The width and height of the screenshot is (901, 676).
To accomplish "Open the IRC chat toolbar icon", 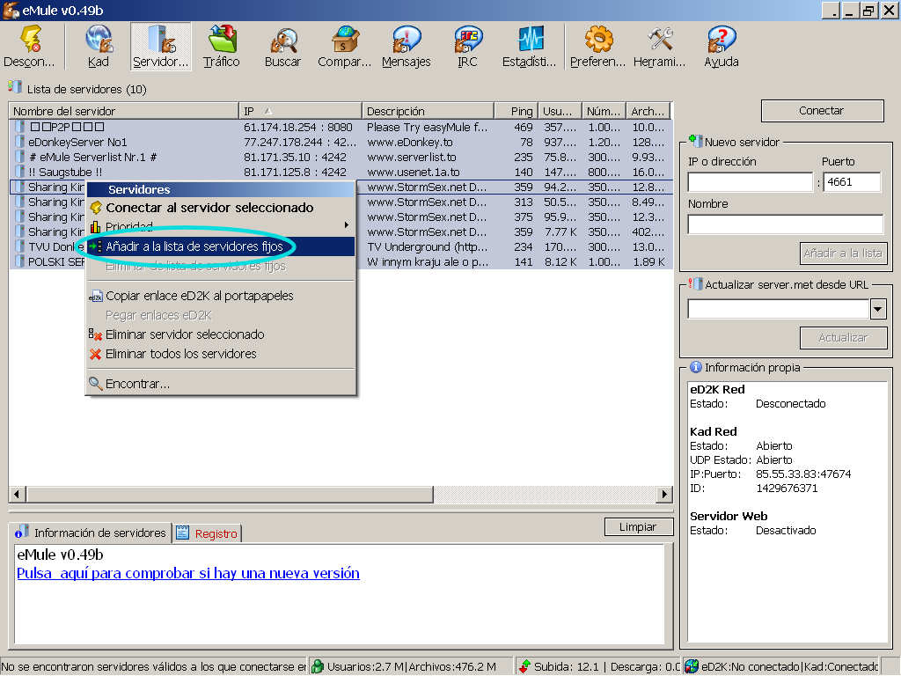I will pos(467,46).
